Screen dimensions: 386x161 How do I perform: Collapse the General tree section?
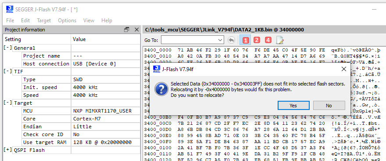click(7, 48)
